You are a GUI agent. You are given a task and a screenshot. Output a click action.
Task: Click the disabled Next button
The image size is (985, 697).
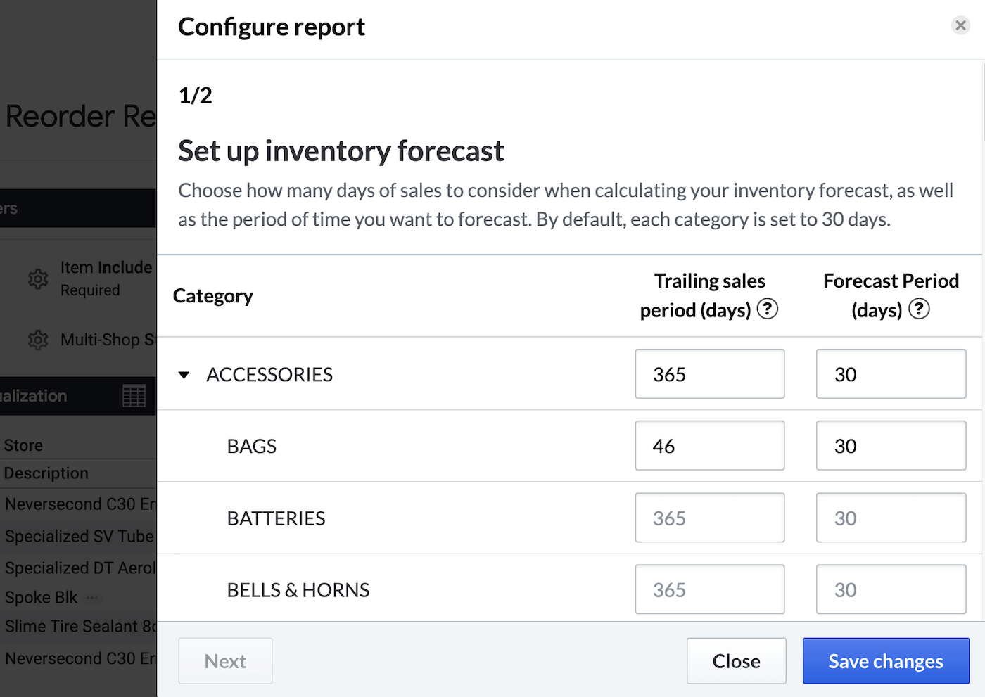(225, 661)
